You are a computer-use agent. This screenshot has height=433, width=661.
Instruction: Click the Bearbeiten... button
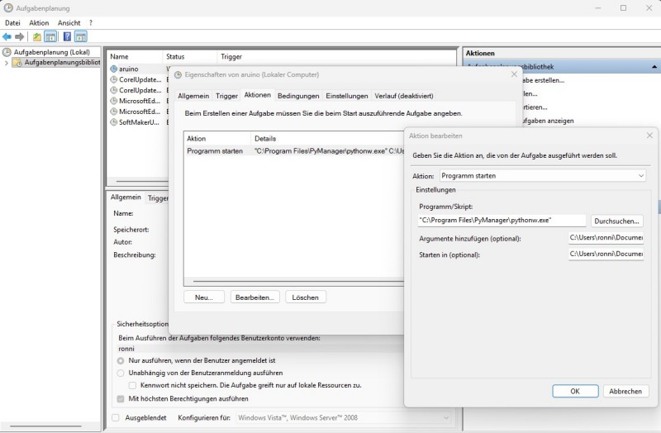coord(254,297)
